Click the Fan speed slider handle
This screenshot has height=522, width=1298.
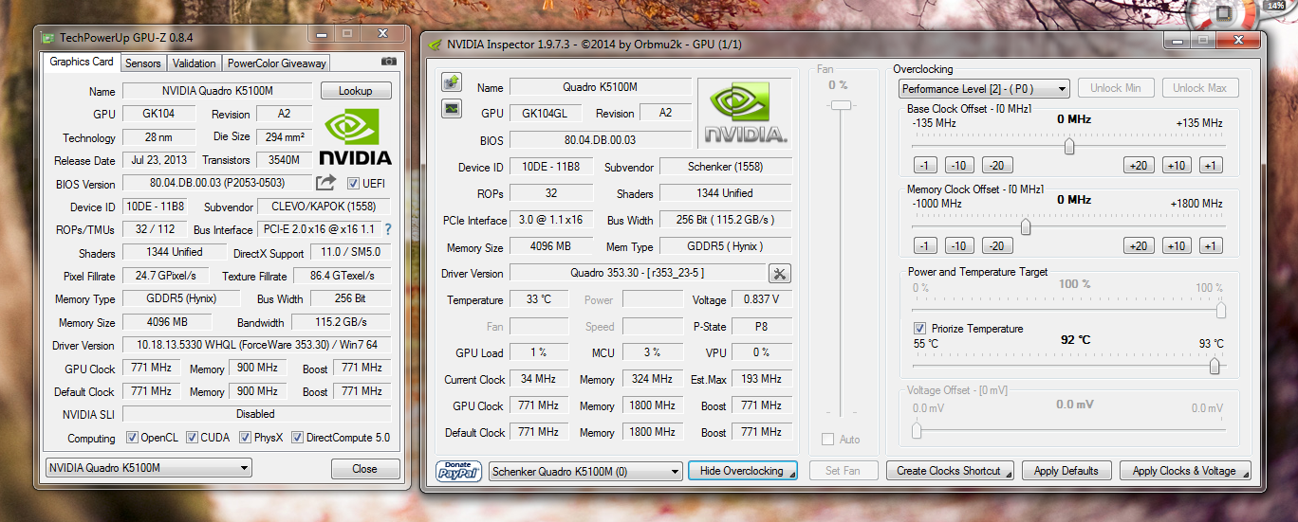[839, 105]
